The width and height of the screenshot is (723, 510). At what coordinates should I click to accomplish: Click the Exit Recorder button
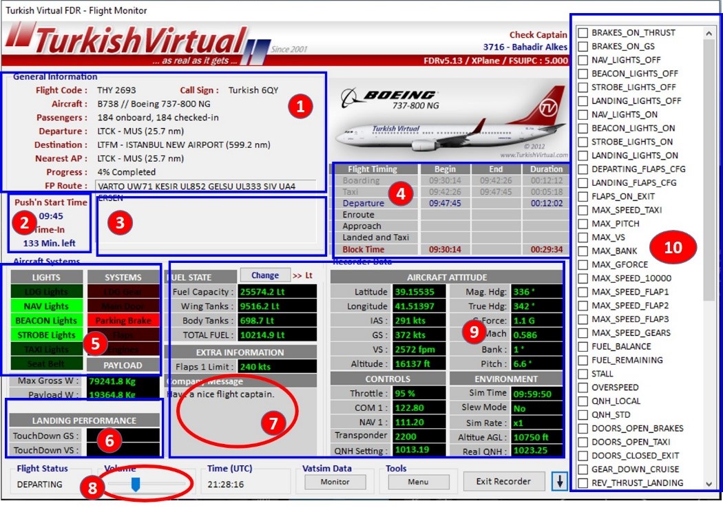click(503, 481)
